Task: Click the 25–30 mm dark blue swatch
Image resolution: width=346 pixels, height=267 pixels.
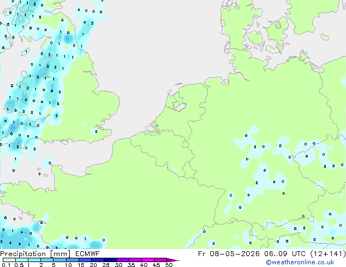Action: pyautogui.click(x=110, y=260)
